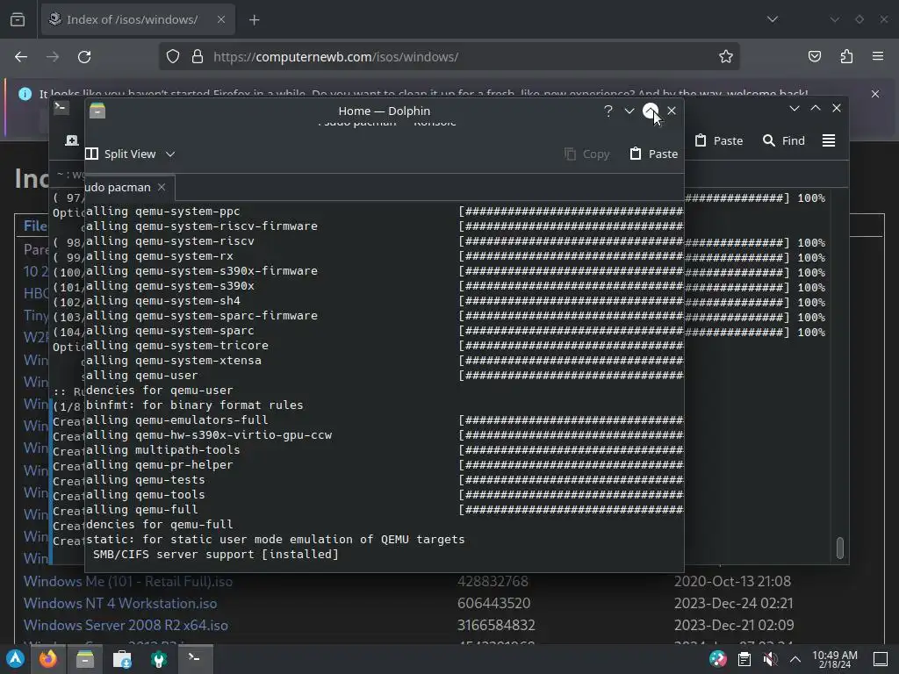
Task: Open Windows NT 4 Workstation.iso link
Action: tap(120, 604)
